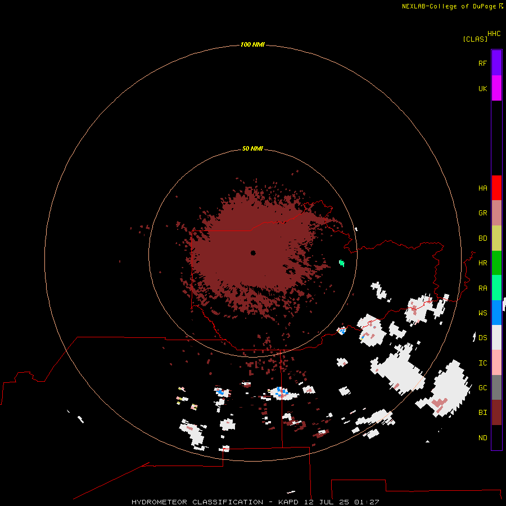Click the BI dark red legend swatch

tap(496, 413)
